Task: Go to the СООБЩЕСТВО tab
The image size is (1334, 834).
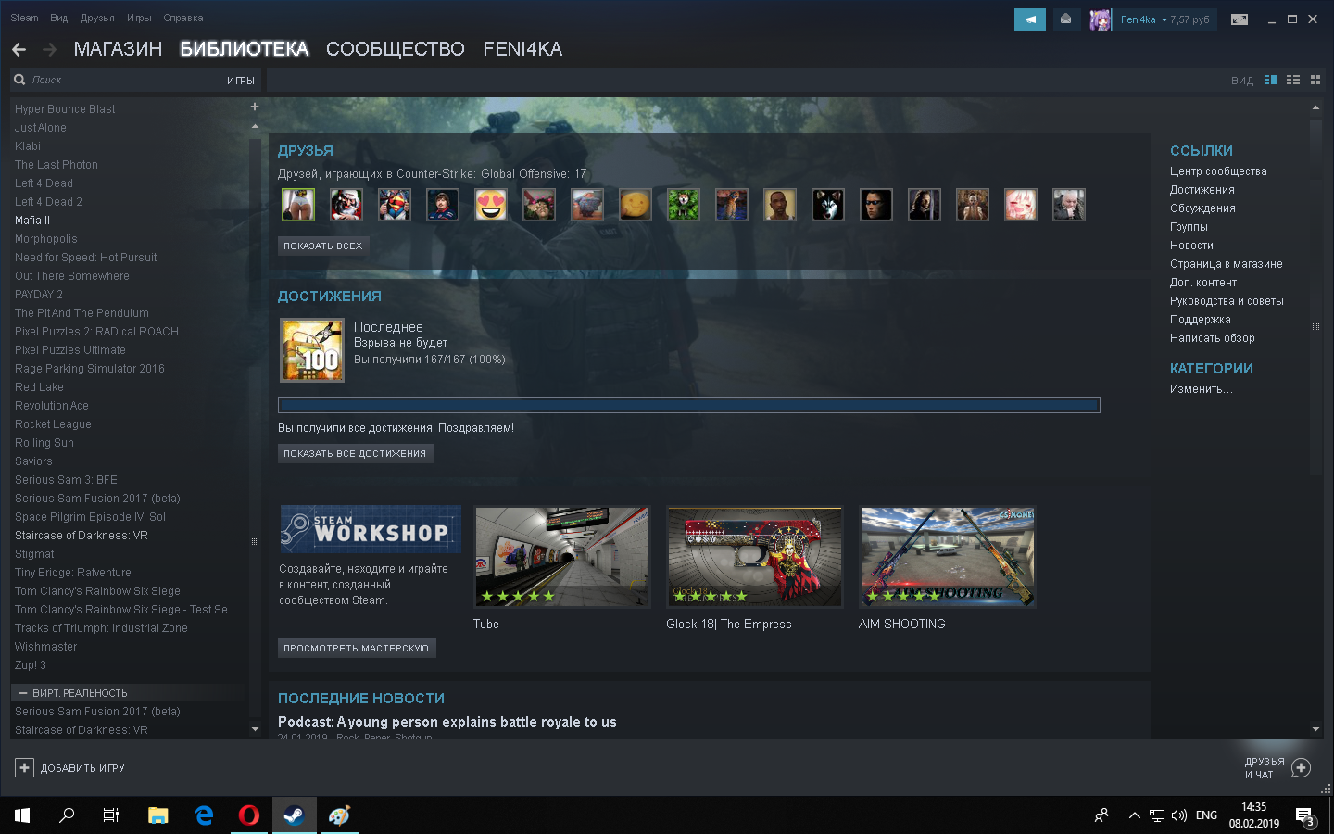Action: click(396, 49)
